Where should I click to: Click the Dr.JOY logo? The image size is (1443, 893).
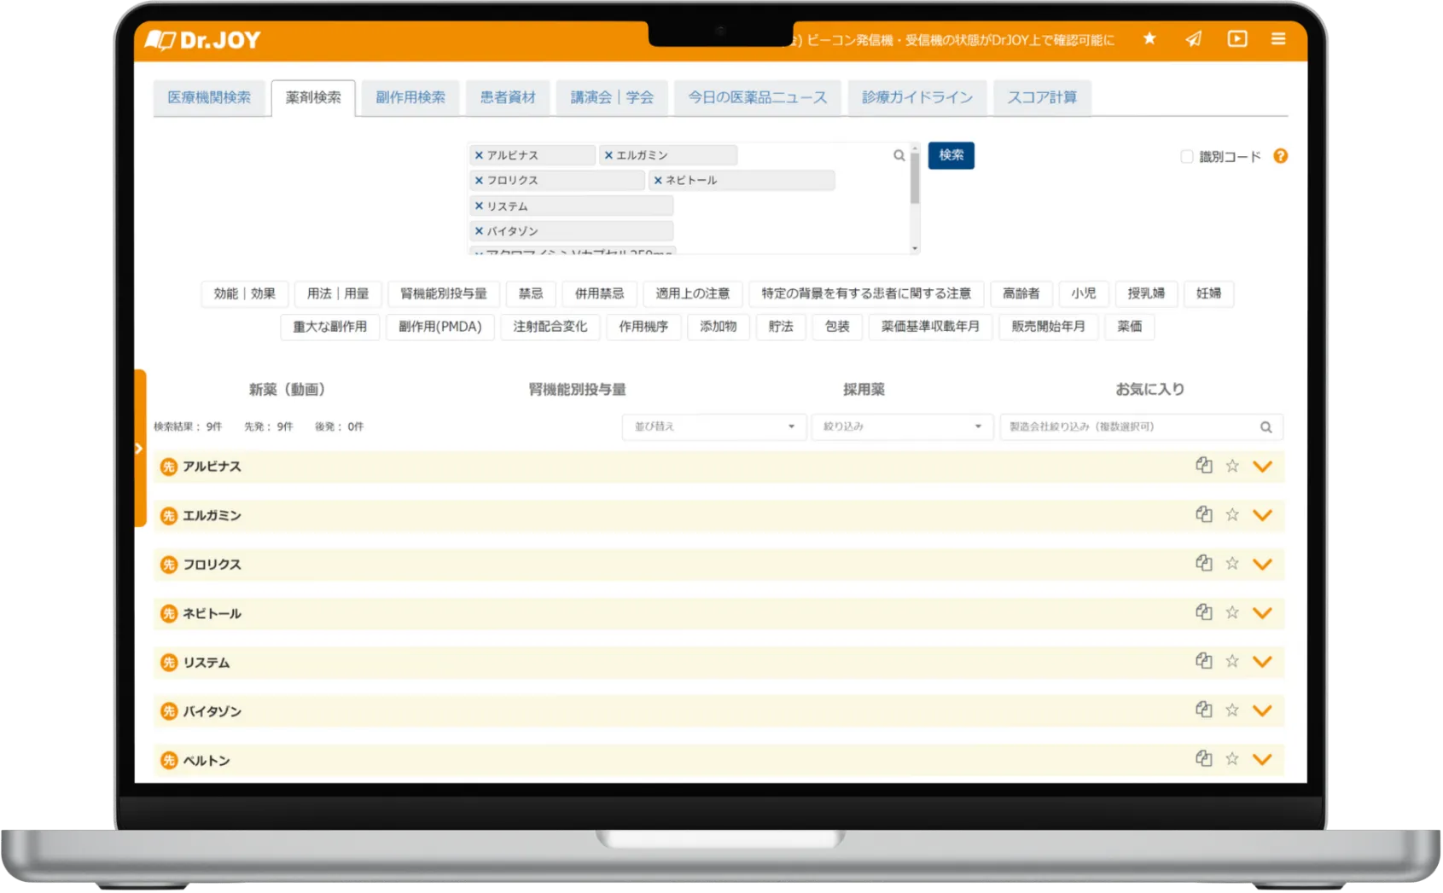(x=203, y=40)
